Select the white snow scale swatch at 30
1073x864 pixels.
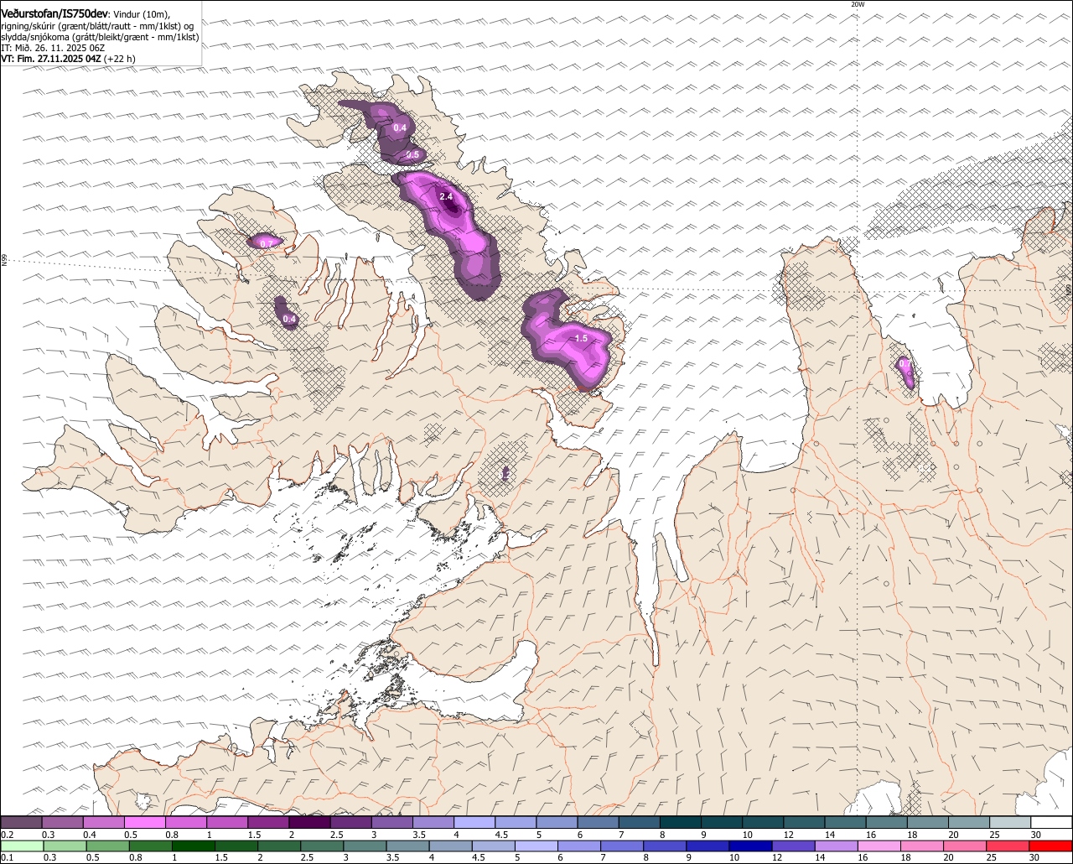[x=1051, y=822]
